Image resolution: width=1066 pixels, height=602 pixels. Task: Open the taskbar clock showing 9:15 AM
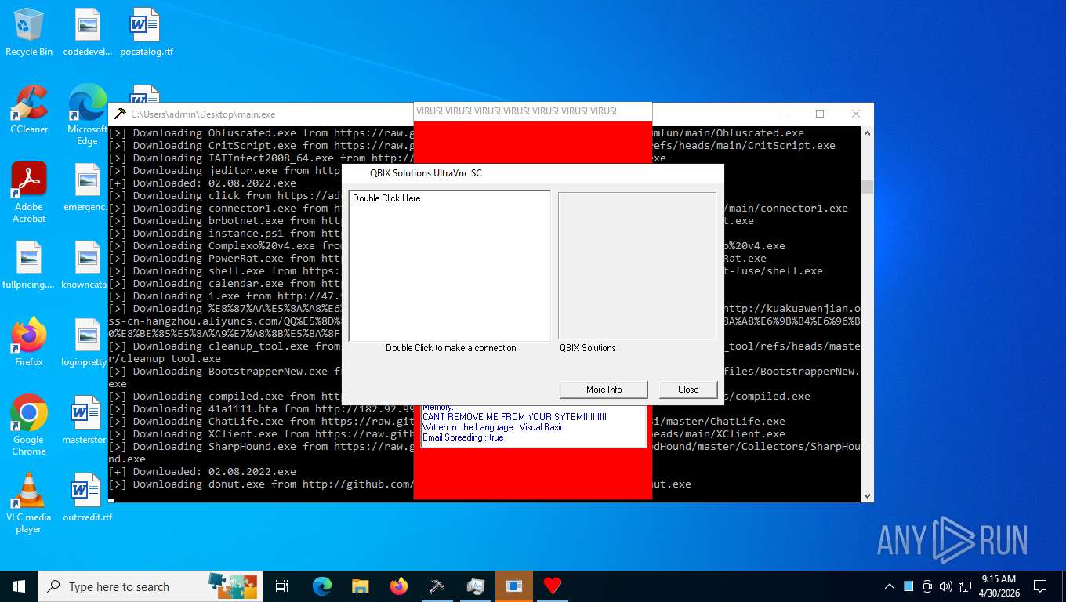pos(999,586)
